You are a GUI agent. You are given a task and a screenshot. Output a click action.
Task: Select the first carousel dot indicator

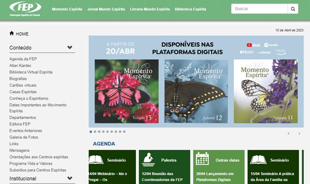[x=91, y=132]
